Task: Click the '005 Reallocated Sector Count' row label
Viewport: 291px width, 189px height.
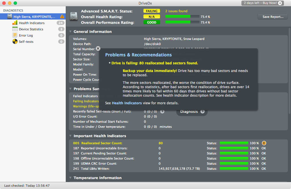Action: point(98,143)
